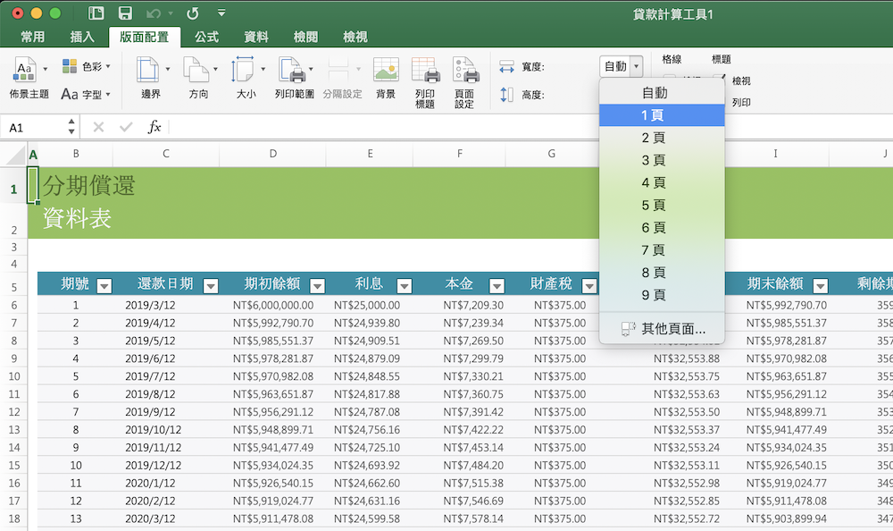Click the fx insert function icon
This screenshot has height=531, width=893.
154,128
